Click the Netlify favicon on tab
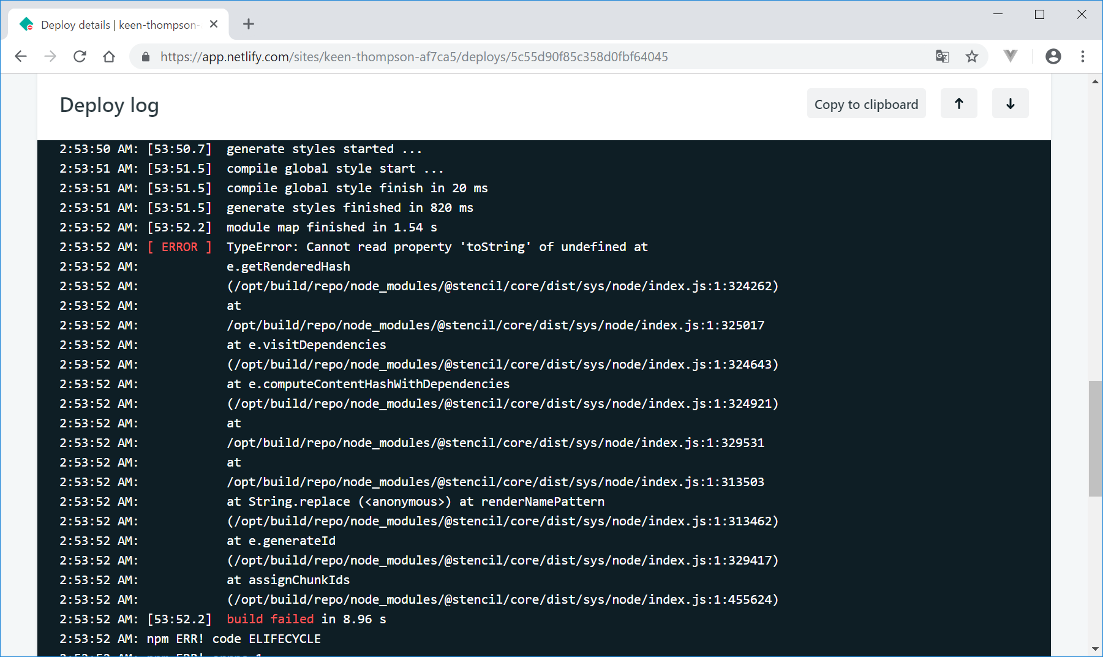Viewport: 1103px width, 657px height. (x=26, y=24)
